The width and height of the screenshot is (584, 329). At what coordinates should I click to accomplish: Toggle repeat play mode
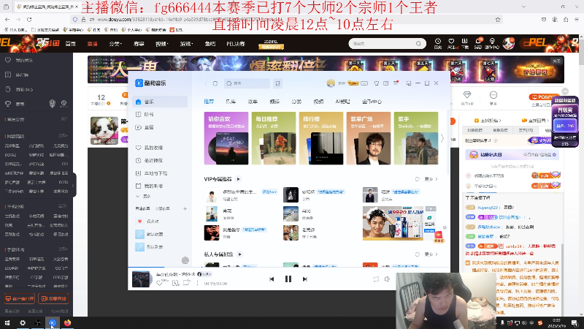pos(376,279)
